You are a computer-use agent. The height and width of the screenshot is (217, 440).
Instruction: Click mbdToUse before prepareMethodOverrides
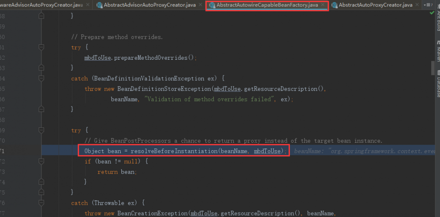[x=98, y=58]
